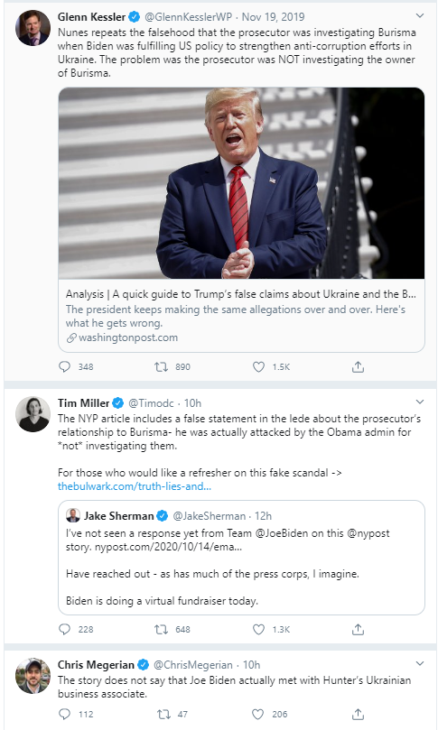
Task: Expand the options menu on Tim Miller's tweet
Action: 420,402
